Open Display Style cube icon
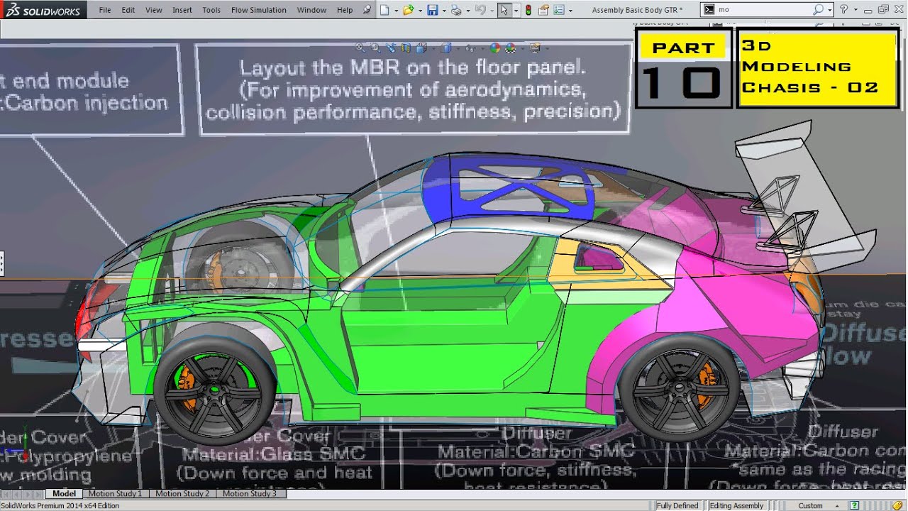The height and width of the screenshot is (511, 908). click(445, 48)
